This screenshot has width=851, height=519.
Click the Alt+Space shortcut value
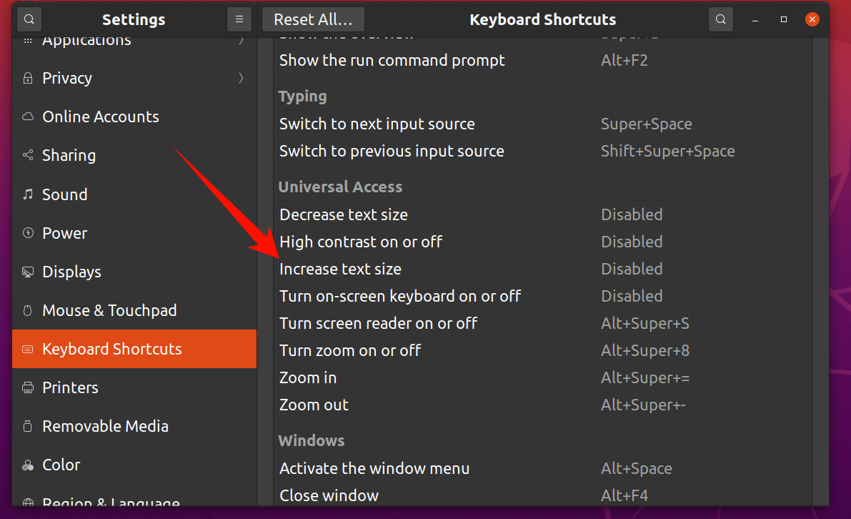636,468
